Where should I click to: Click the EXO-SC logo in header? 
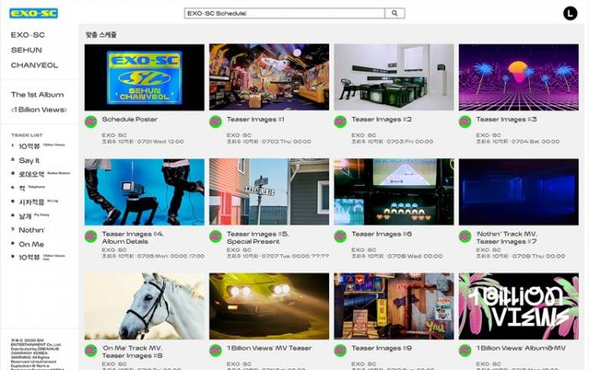coord(34,13)
